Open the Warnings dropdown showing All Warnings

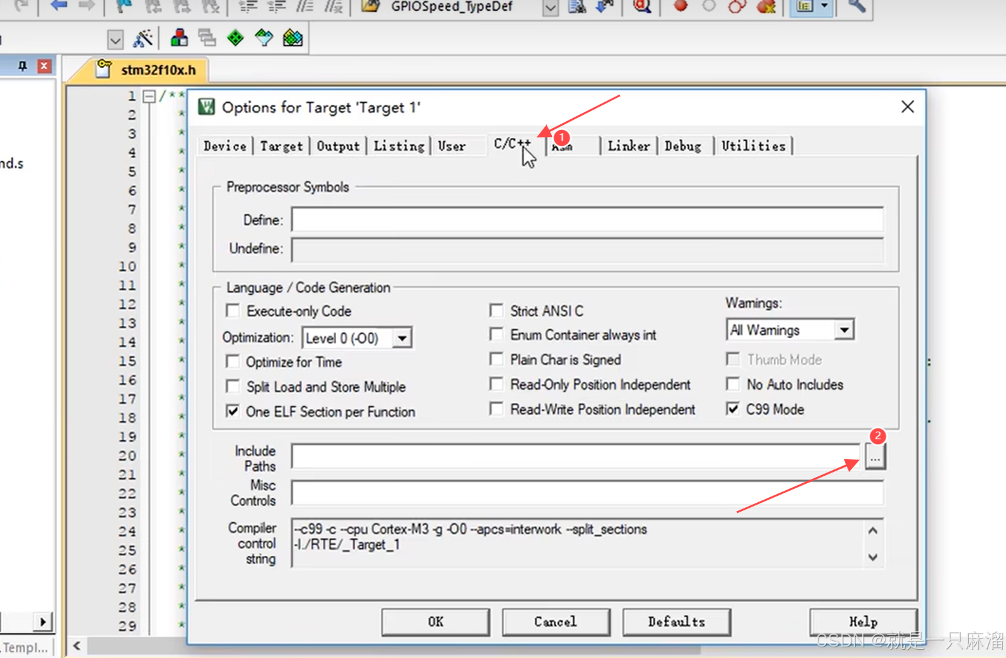[x=844, y=330]
